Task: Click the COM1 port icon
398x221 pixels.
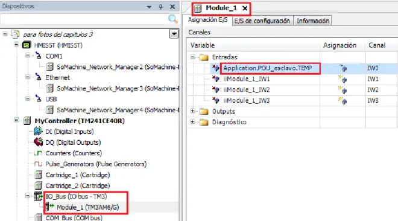Action: coord(38,56)
